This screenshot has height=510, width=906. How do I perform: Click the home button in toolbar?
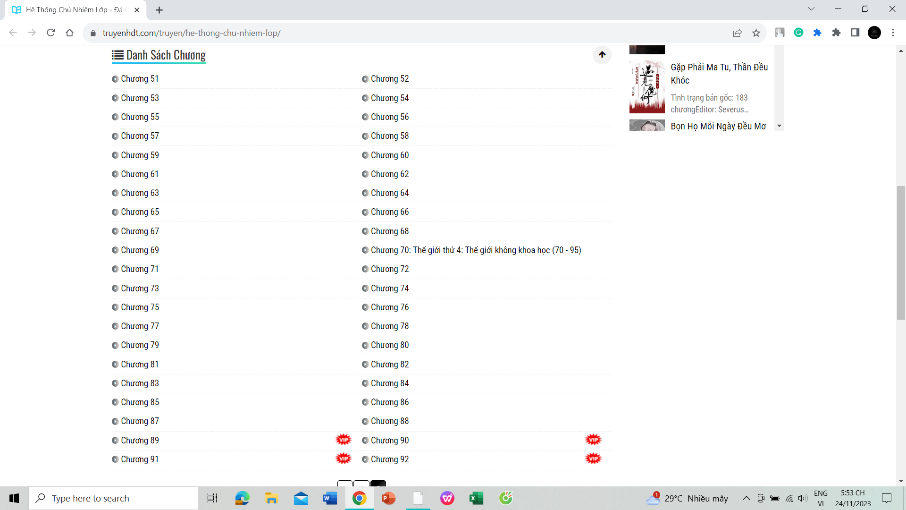(x=70, y=33)
